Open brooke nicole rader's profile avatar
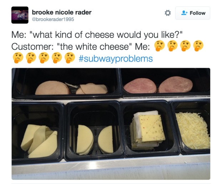 click(20, 15)
